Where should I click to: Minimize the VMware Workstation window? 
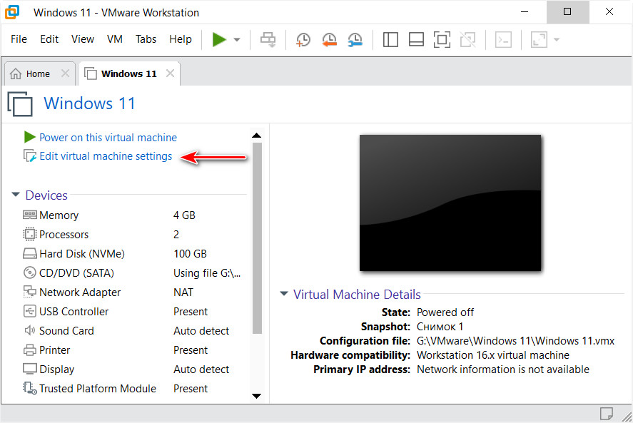[x=525, y=12]
